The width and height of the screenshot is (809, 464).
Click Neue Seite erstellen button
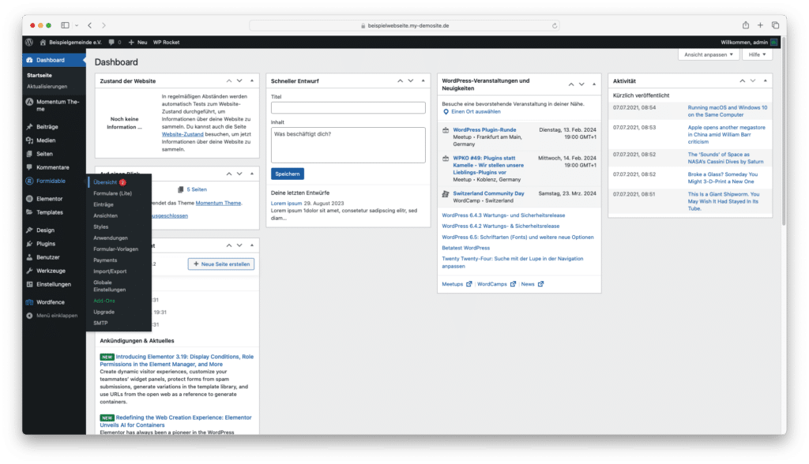click(x=221, y=264)
